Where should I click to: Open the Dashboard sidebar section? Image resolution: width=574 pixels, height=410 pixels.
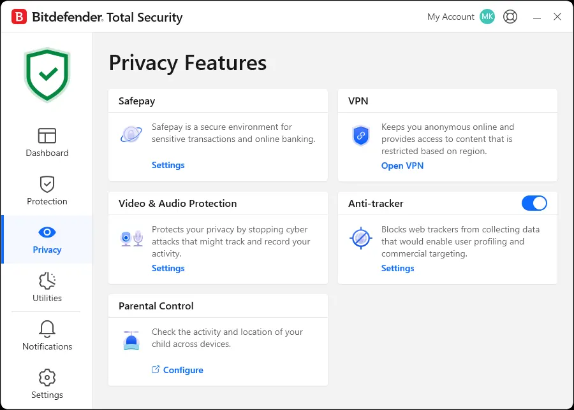click(47, 143)
